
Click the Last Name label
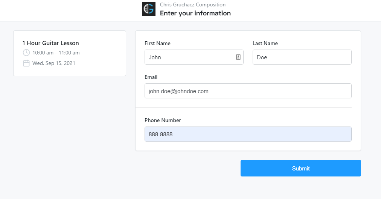265,43
